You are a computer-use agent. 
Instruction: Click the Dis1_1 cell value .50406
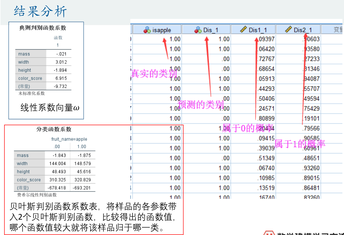coord(266,99)
